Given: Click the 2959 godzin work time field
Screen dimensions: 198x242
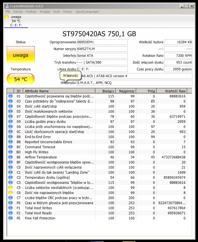Looking at the screenshot, I should click(178, 69).
